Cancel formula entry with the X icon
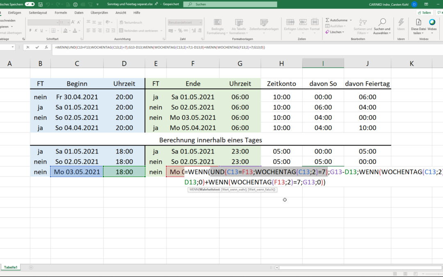The width and height of the screenshot is (443, 277). point(28,47)
